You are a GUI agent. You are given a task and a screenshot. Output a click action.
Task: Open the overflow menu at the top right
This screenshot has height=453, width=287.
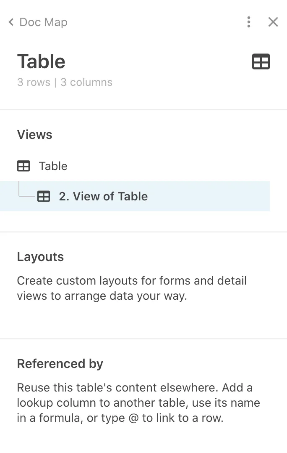[x=249, y=22]
